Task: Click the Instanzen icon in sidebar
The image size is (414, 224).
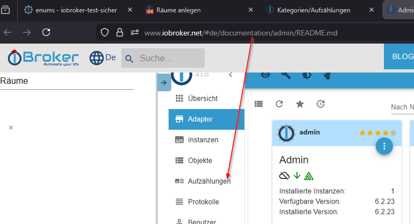Action: [179, 140]
